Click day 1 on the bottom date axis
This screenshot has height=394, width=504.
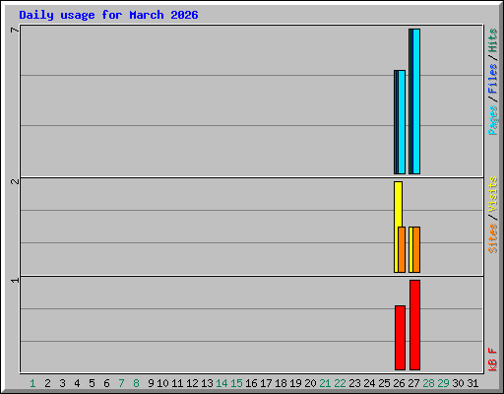click(x=32, y=383)
